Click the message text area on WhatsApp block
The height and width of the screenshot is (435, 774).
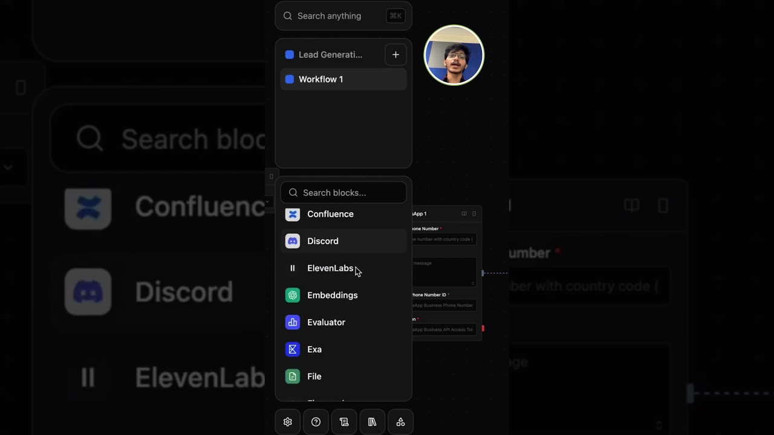click(x=444, y=272)
